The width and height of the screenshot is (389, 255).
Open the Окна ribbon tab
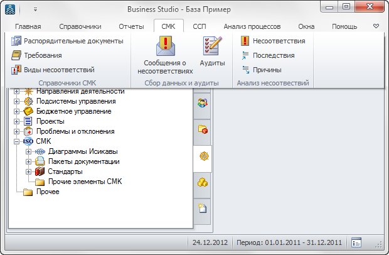(x=306, y=26)
